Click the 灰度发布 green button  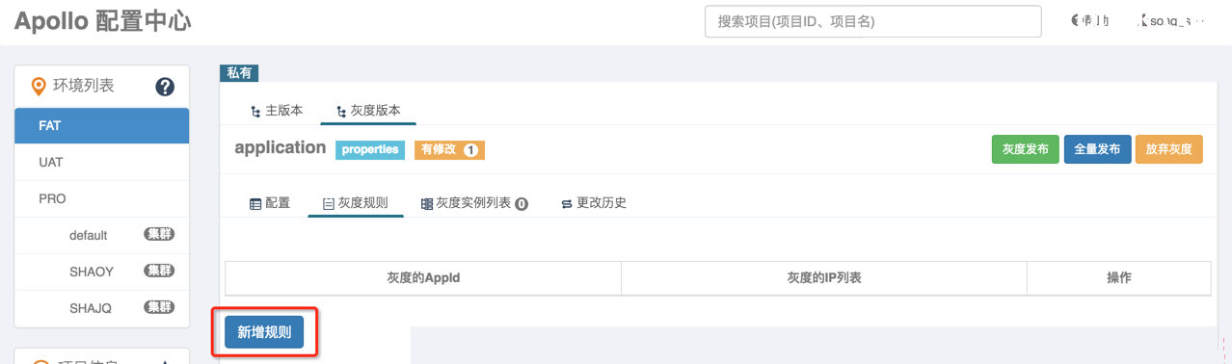[1026, 149]
